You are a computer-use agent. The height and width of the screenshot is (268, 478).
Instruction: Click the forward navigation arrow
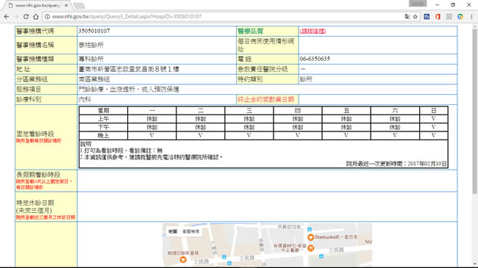tap(16, 16)
